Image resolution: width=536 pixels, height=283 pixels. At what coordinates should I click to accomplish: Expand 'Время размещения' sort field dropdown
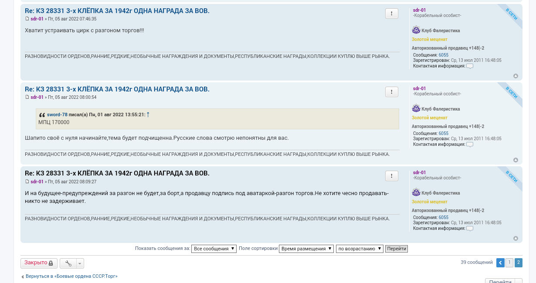point(306,249)
